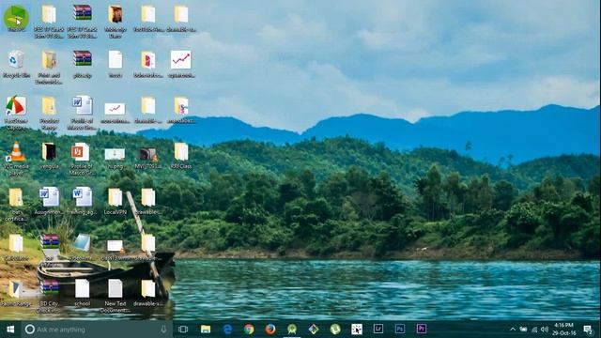Open the volume control tray icon
The width and height of the screenshot is (601, 338).
pos(545,330)
